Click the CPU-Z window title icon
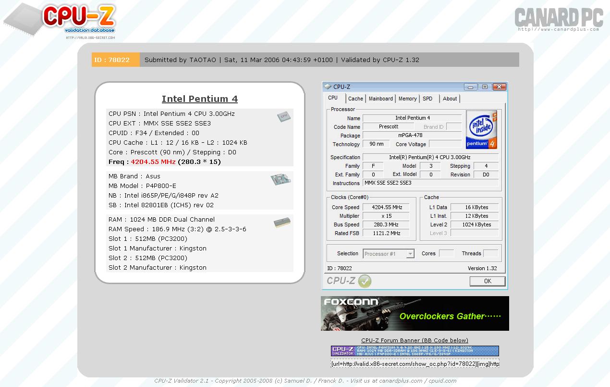This screenshot has height=387, width=610. 328,87
